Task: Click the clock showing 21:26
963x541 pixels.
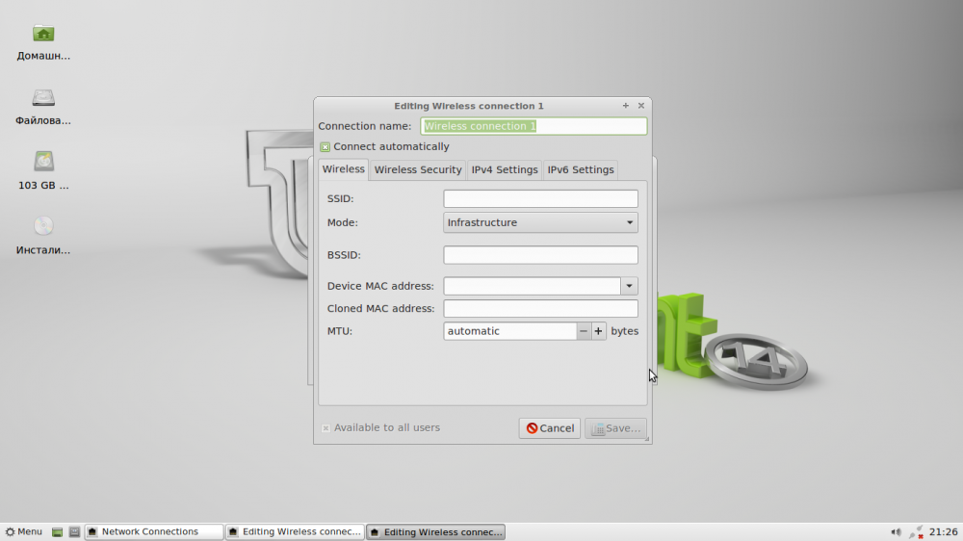Action: click(944, 531)
